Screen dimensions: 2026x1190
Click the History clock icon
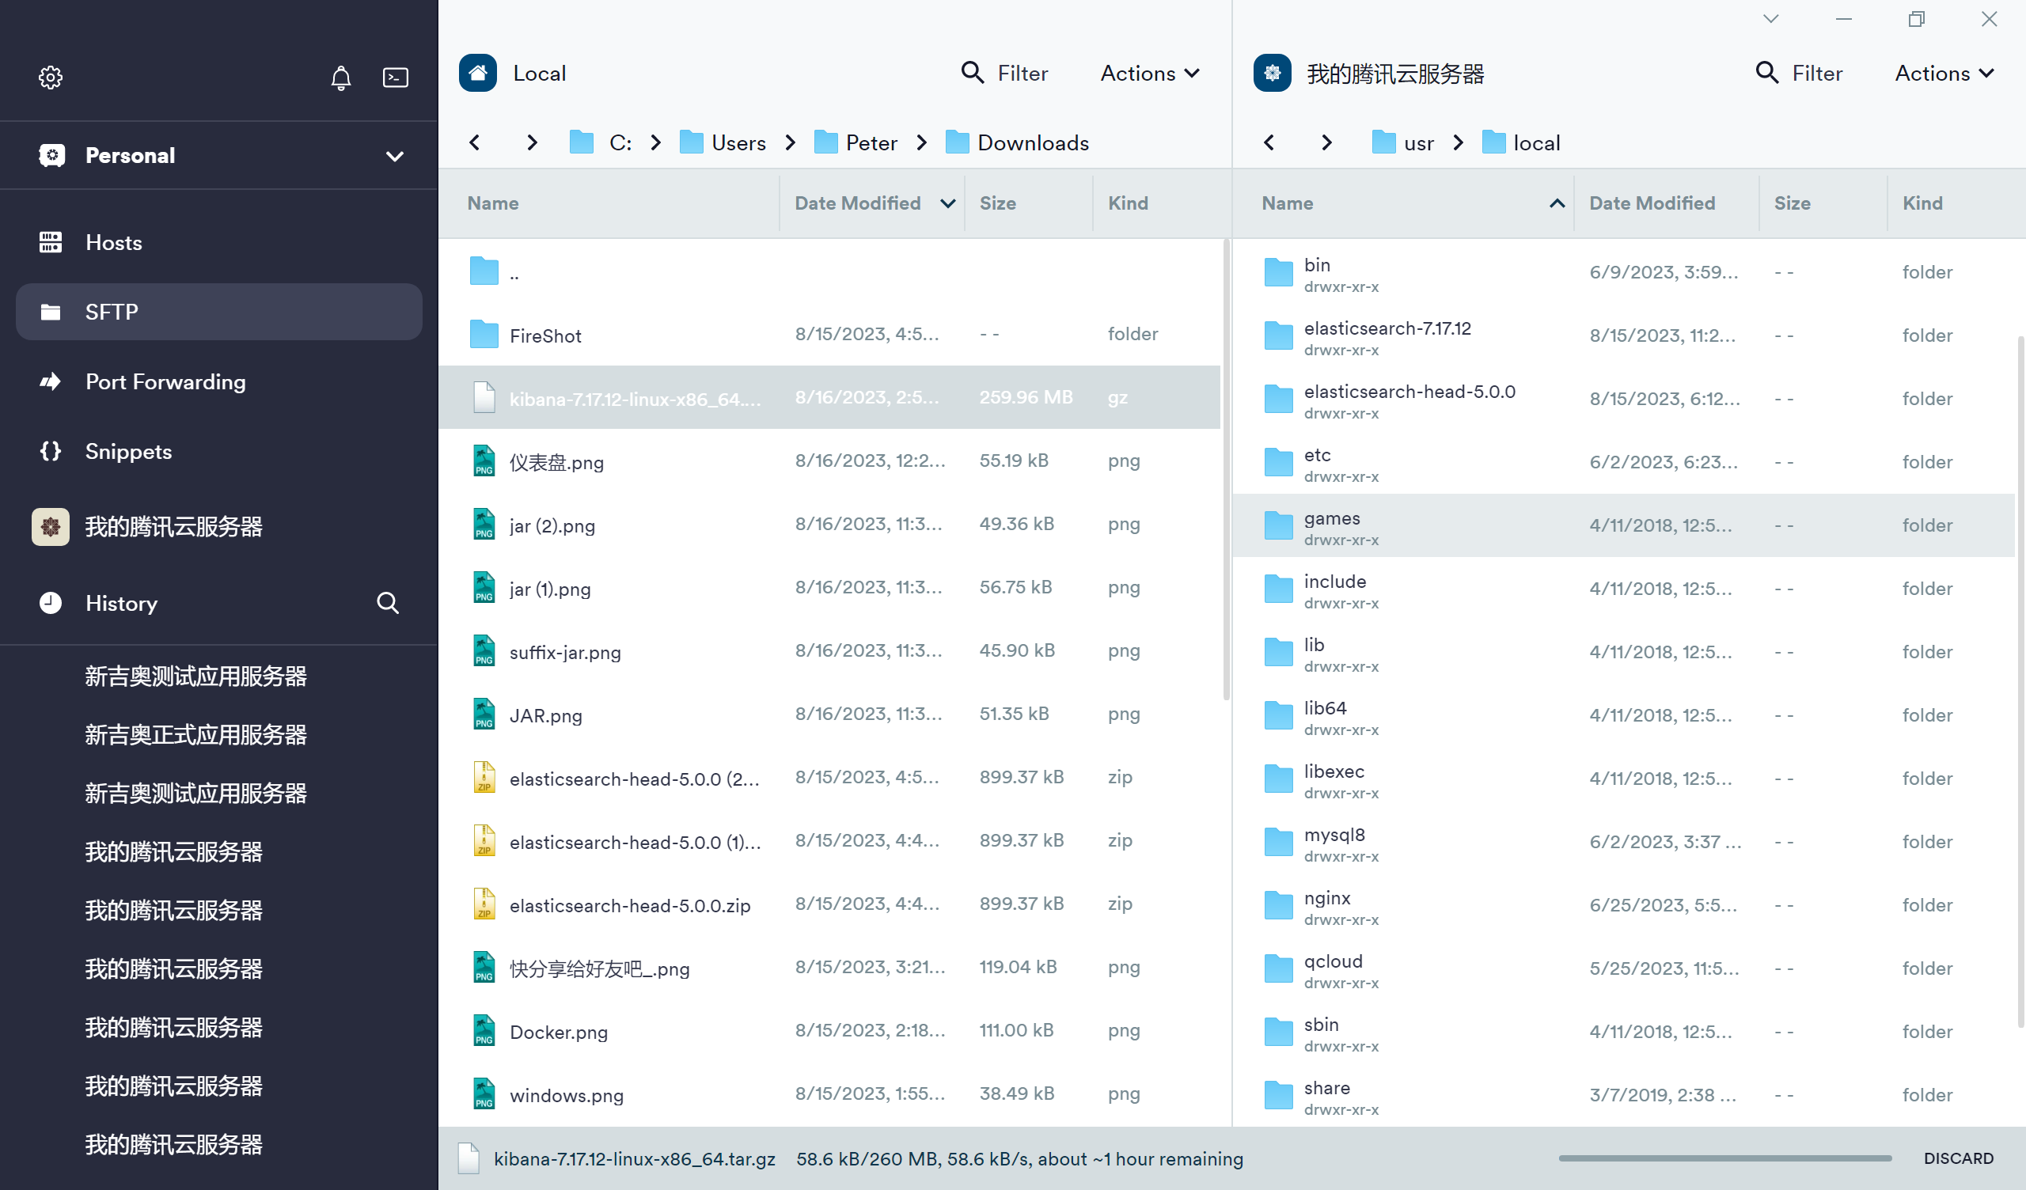[x=51, y=602]
